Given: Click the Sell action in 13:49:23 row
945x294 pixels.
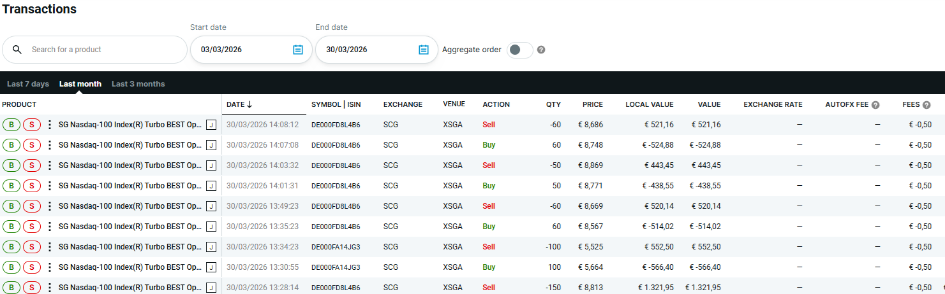Looking at the screenshot, I should coord(489,206).
